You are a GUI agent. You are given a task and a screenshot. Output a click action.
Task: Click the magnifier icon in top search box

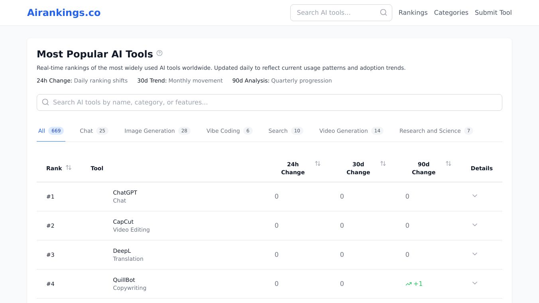[x=383, y=13]
